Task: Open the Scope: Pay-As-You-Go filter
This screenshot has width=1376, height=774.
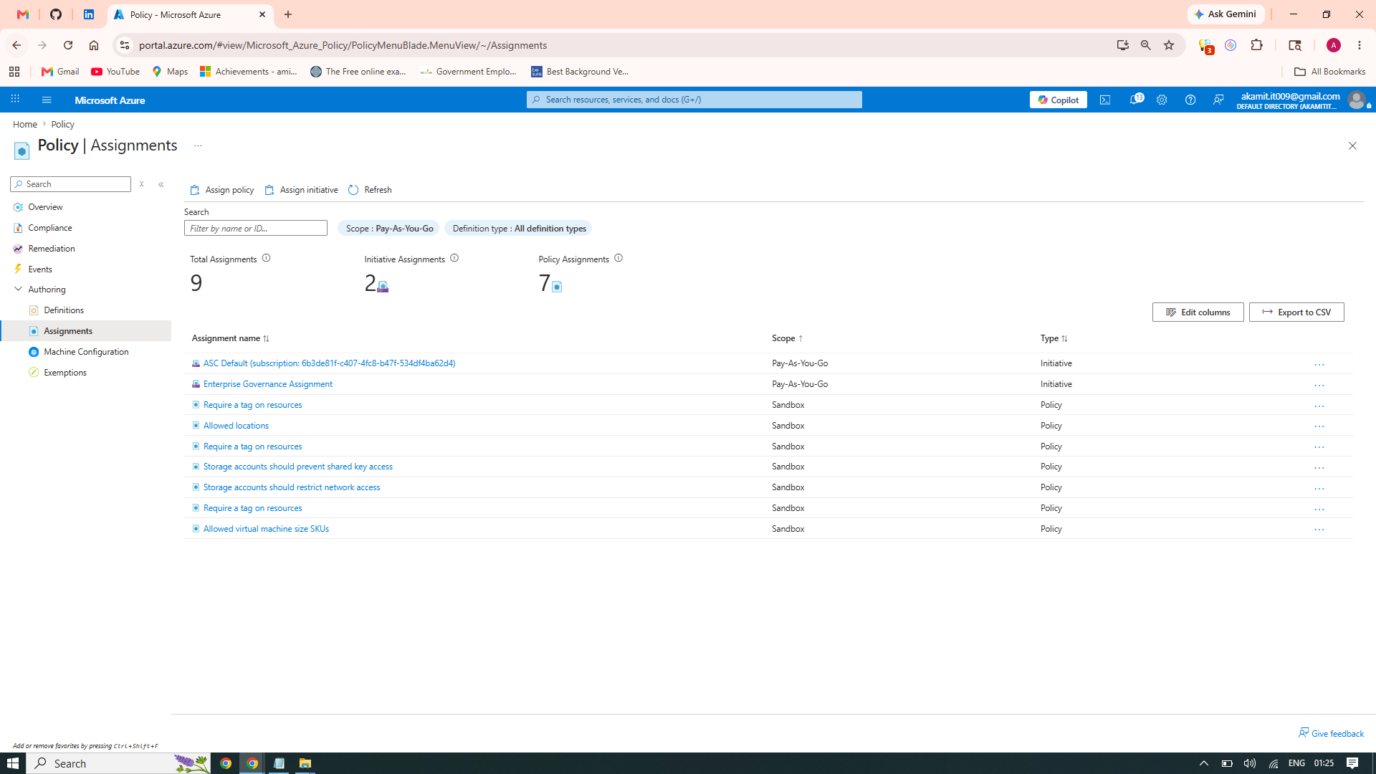Action: (388, 229)
